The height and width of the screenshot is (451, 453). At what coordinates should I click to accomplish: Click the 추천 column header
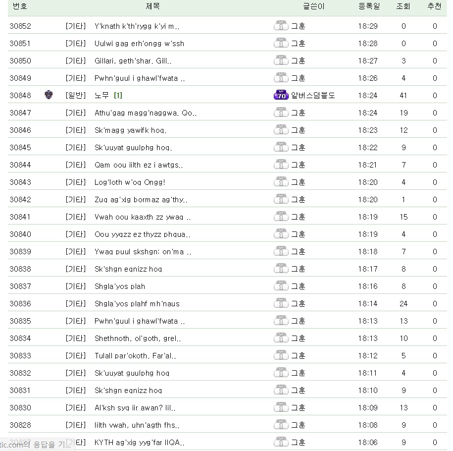435,6
